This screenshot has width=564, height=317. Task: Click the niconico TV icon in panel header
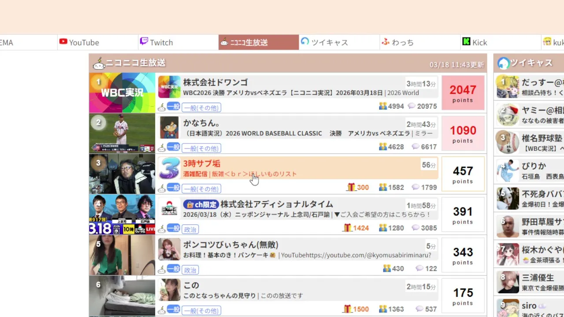click(x=99, y=64)
